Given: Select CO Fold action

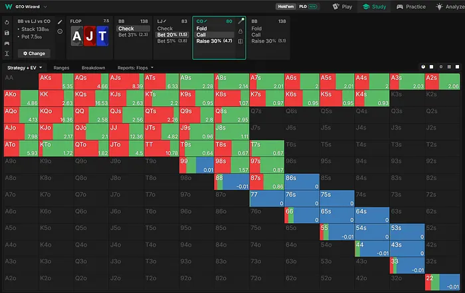Looking at the screenshot, I should pyautogui.click(x=215, y=29).
